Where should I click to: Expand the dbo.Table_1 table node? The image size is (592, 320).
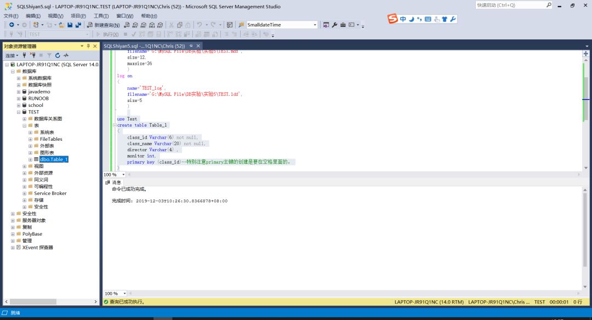coord(30,159)
